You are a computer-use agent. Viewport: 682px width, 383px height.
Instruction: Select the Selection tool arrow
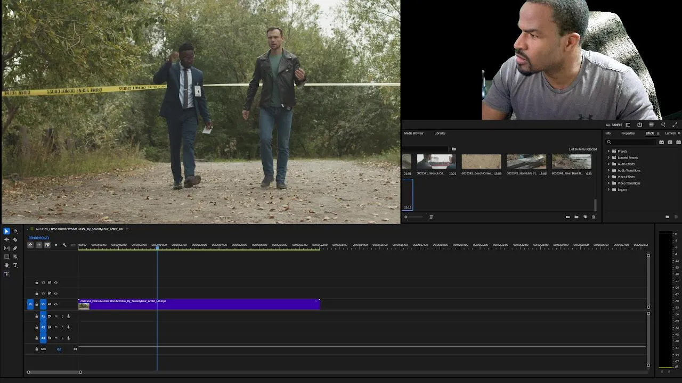[6, 231]
